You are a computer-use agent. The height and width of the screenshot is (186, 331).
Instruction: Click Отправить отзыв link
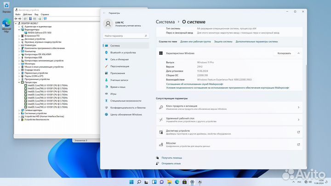click(171, 163)
